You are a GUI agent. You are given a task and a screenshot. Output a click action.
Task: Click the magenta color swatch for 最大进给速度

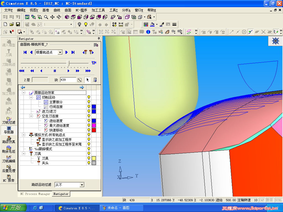[94, 126]
